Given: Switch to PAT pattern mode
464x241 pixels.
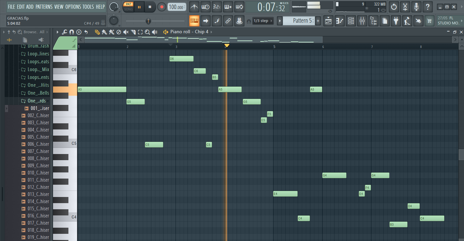Looking at the screenshot, I should (128, 4).
